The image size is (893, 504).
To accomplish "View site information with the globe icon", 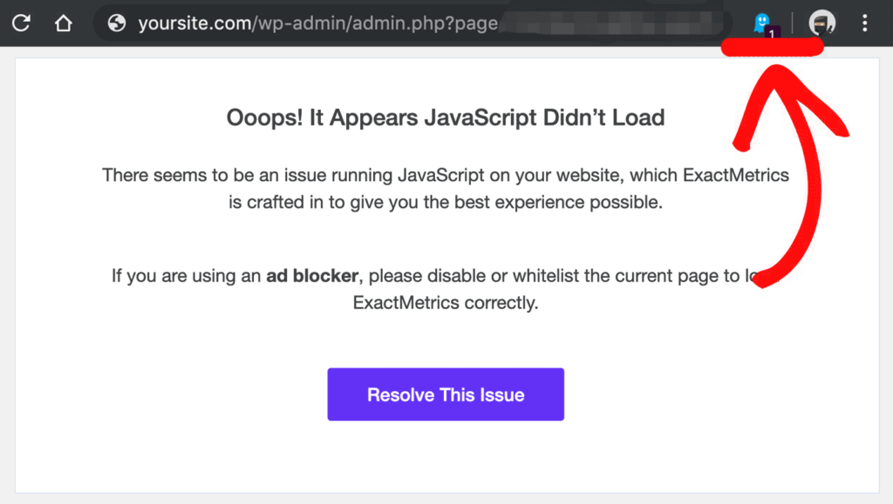I will click(x=116, y=24).
